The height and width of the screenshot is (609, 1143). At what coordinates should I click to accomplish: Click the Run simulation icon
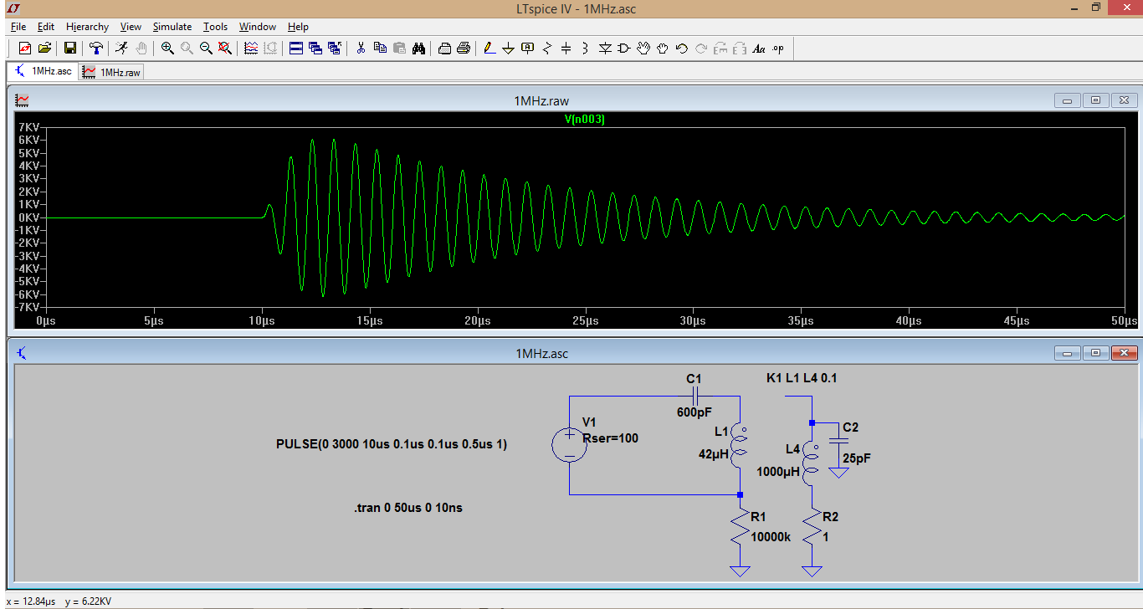122,49
